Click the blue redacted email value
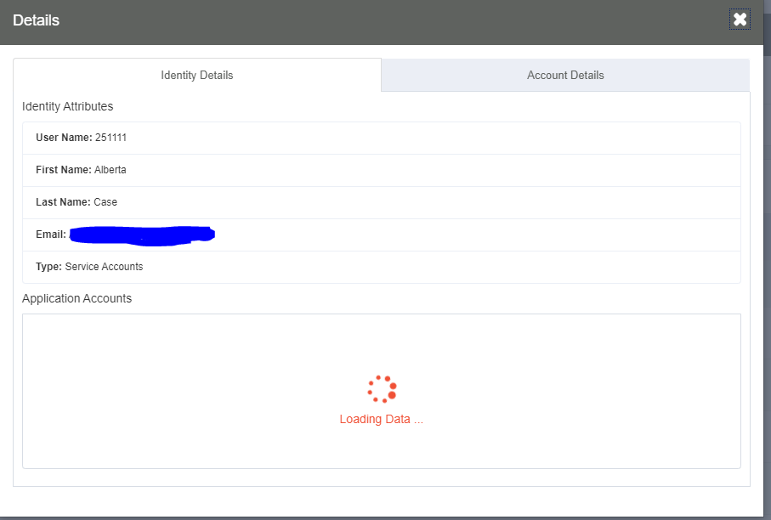This screenshot has width=771, height=520. pos(141,235)
